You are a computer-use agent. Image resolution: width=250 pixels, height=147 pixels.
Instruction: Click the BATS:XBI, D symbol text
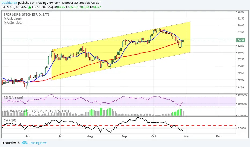tap(10, 7)
